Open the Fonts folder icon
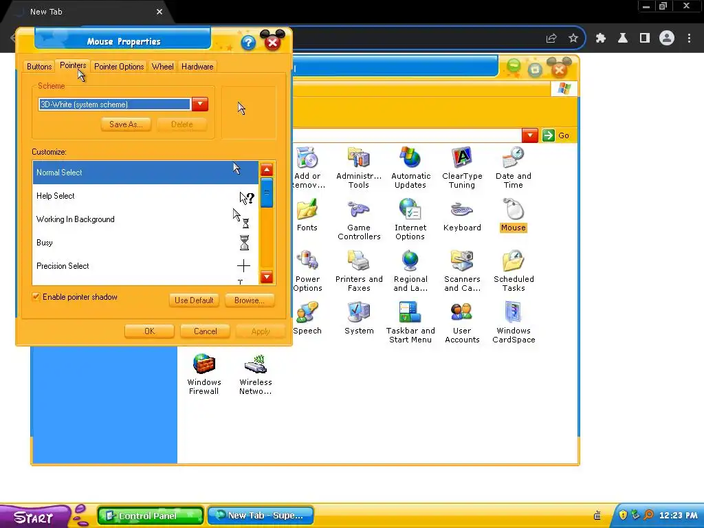704x528 pixels. click(307, 210)
